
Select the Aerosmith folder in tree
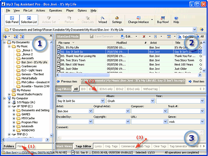point(27,58)
